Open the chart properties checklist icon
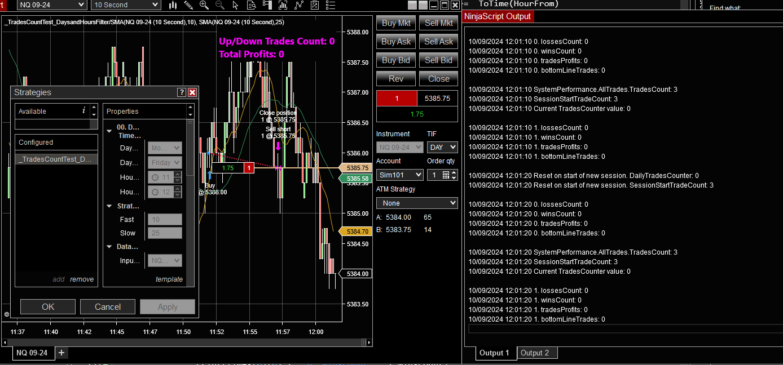The width and height of the screenshot is (783, 365). click(330, 5)
